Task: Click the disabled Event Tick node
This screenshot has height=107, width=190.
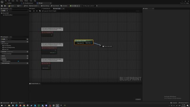Action: (46, 66)
